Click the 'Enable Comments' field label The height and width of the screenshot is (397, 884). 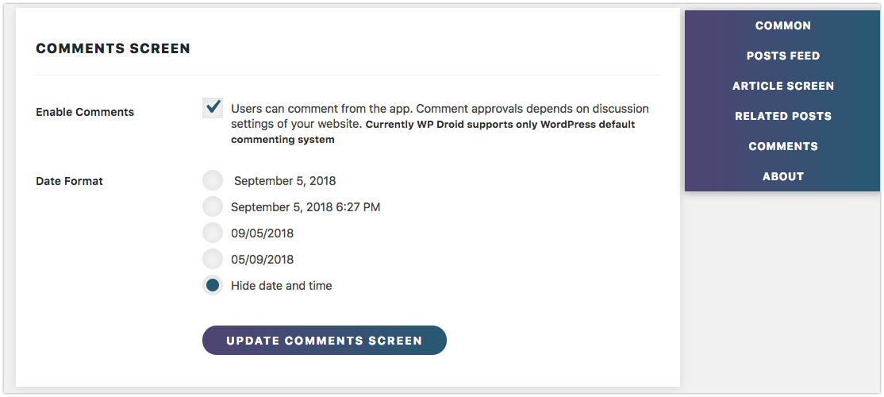point(85,112)
